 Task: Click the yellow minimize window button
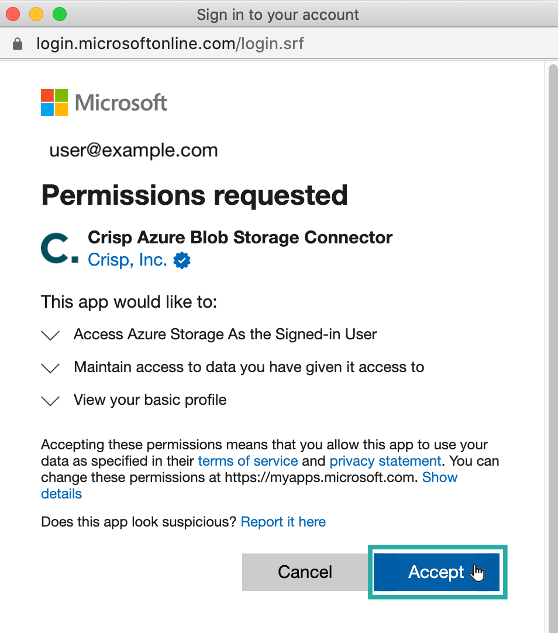[x=36, y=14]
